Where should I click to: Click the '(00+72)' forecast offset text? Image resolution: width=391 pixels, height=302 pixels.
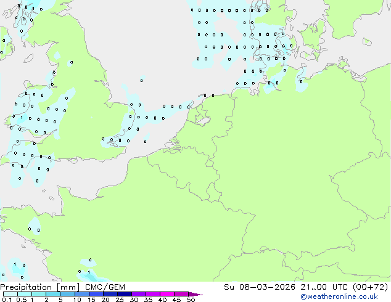[x=371, y=287]
